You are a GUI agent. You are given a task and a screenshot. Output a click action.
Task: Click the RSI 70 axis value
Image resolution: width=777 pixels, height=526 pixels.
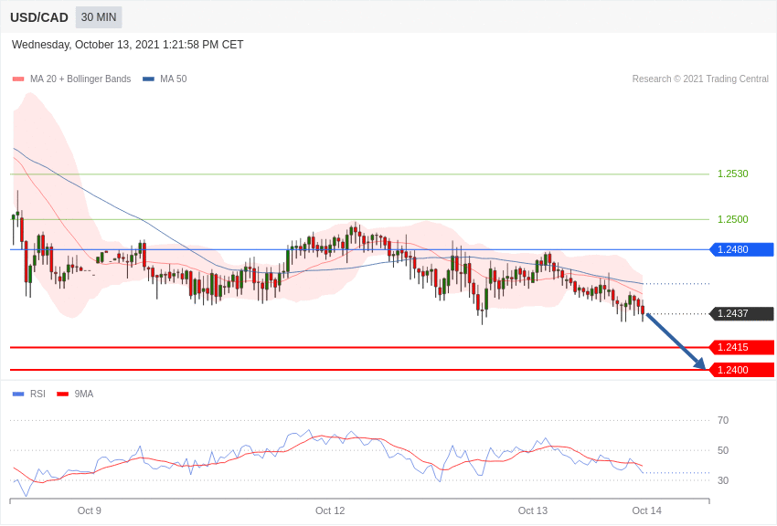pyautogui.click(x=723, y=420)
